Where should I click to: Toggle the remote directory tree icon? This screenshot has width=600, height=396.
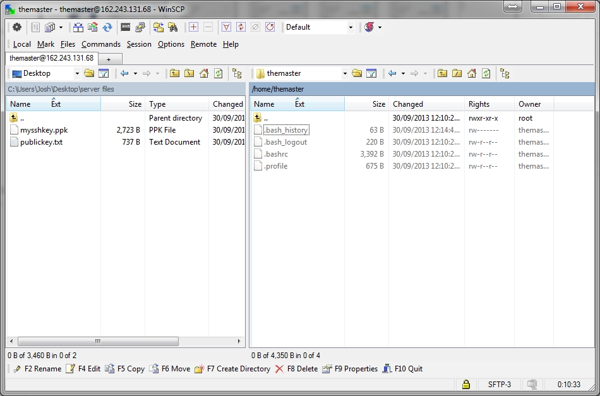[505, 73]
